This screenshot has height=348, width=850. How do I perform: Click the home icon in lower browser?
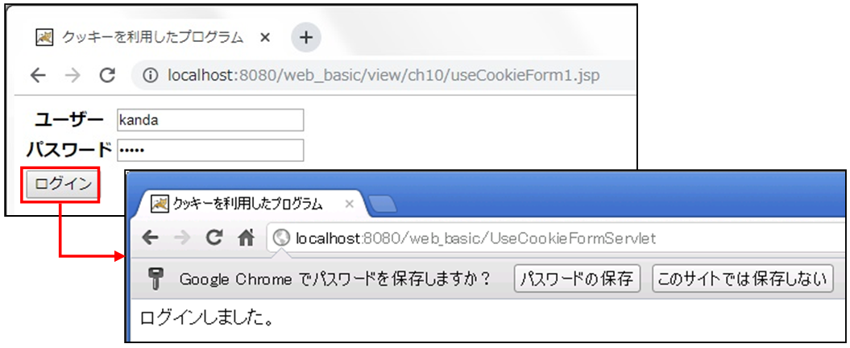(x=246, y=238)
